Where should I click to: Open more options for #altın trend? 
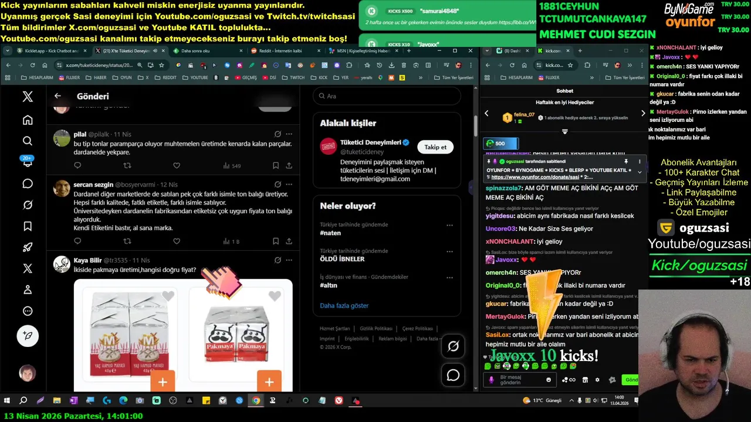point(449,277)
